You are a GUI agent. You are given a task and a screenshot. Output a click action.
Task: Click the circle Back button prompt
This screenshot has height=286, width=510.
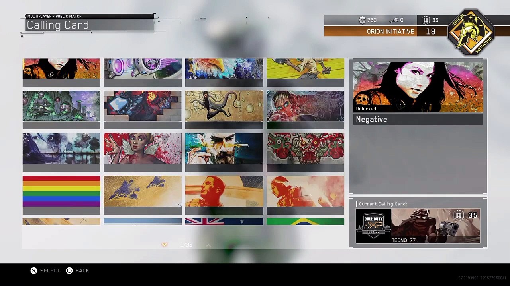pos(78,271)
